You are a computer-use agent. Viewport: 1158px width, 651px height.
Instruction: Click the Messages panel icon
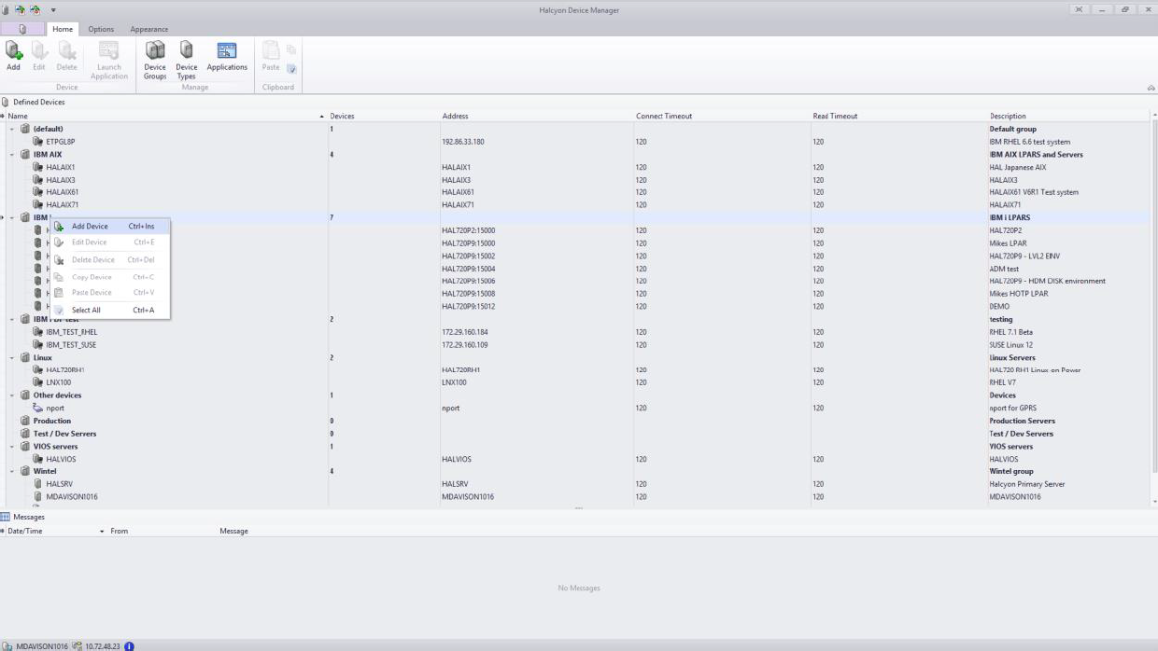coord(6,517)
